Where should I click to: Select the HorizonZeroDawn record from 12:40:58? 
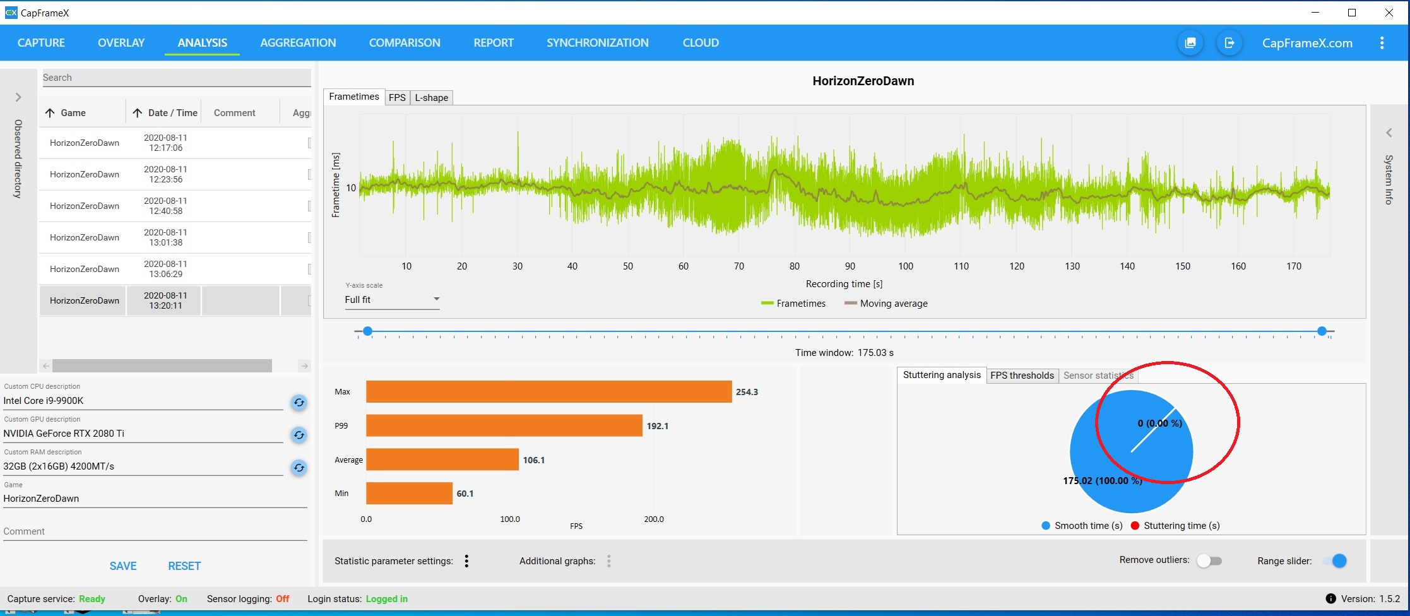[x=175, y=206]
